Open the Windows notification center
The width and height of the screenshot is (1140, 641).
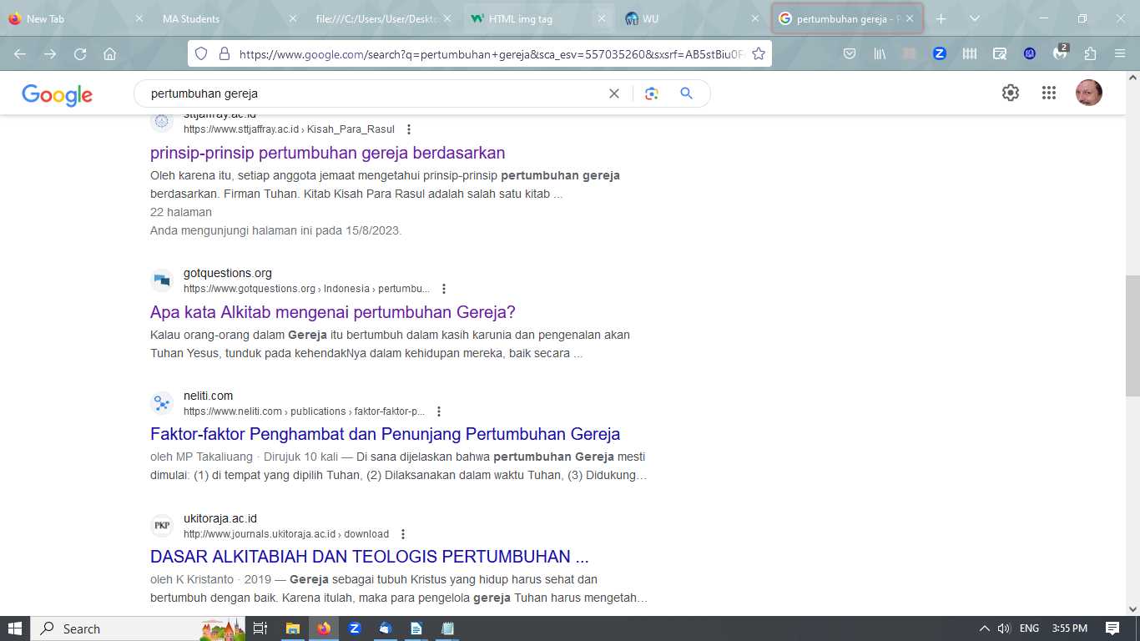(1112, 628)
